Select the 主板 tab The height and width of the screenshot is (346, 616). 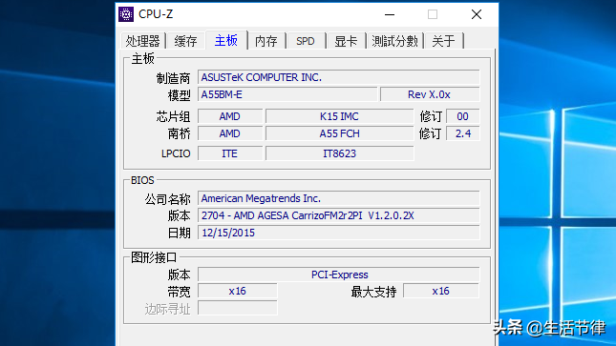(x=226, y=40)
